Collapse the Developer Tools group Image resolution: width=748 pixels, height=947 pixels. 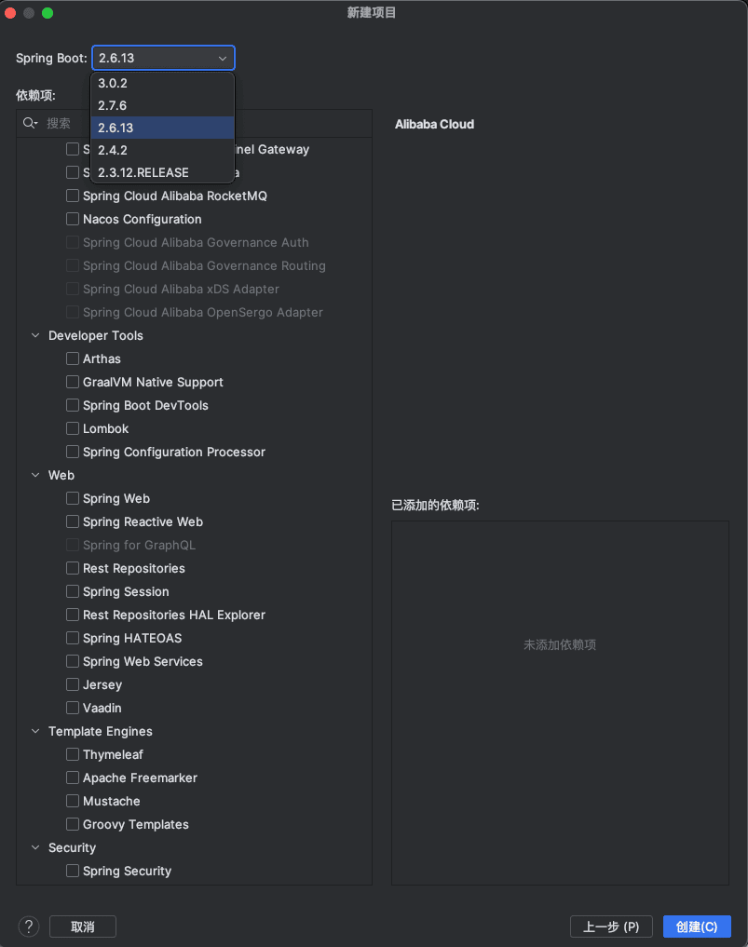(35, 335)
